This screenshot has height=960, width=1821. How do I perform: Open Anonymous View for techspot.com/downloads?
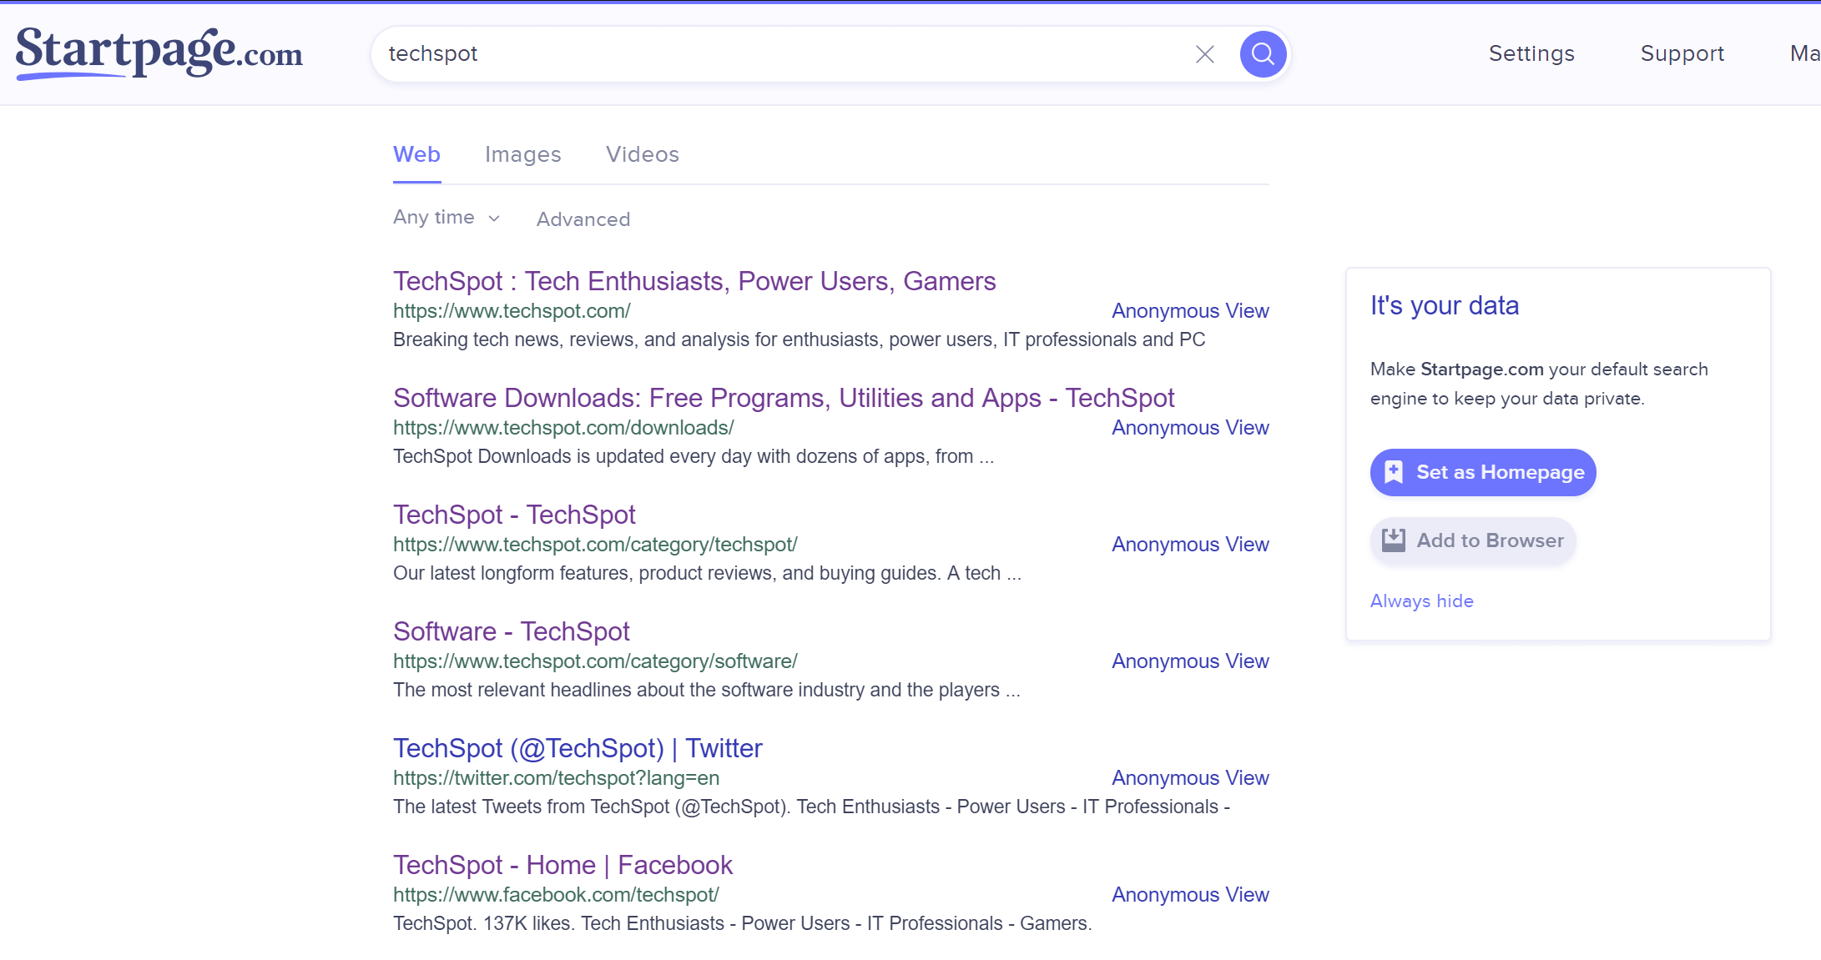(x=1189, y=428)
